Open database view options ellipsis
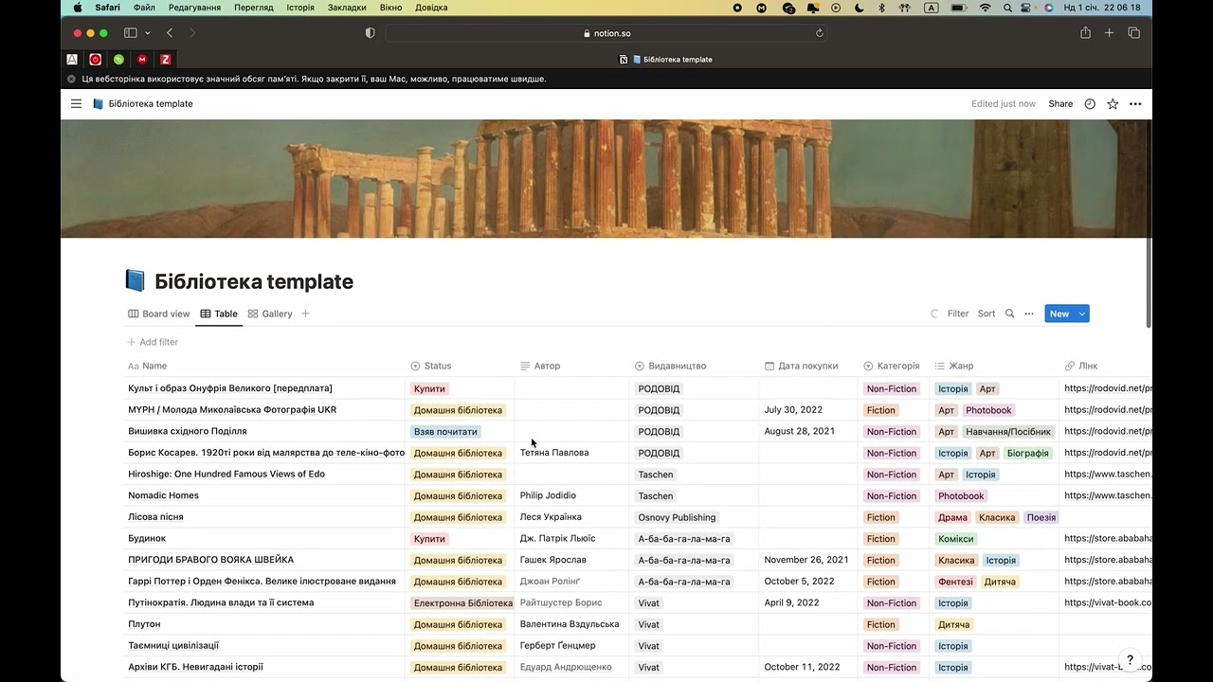The height and width of the screenshot is (682, 1213). tap(1029, 314)
